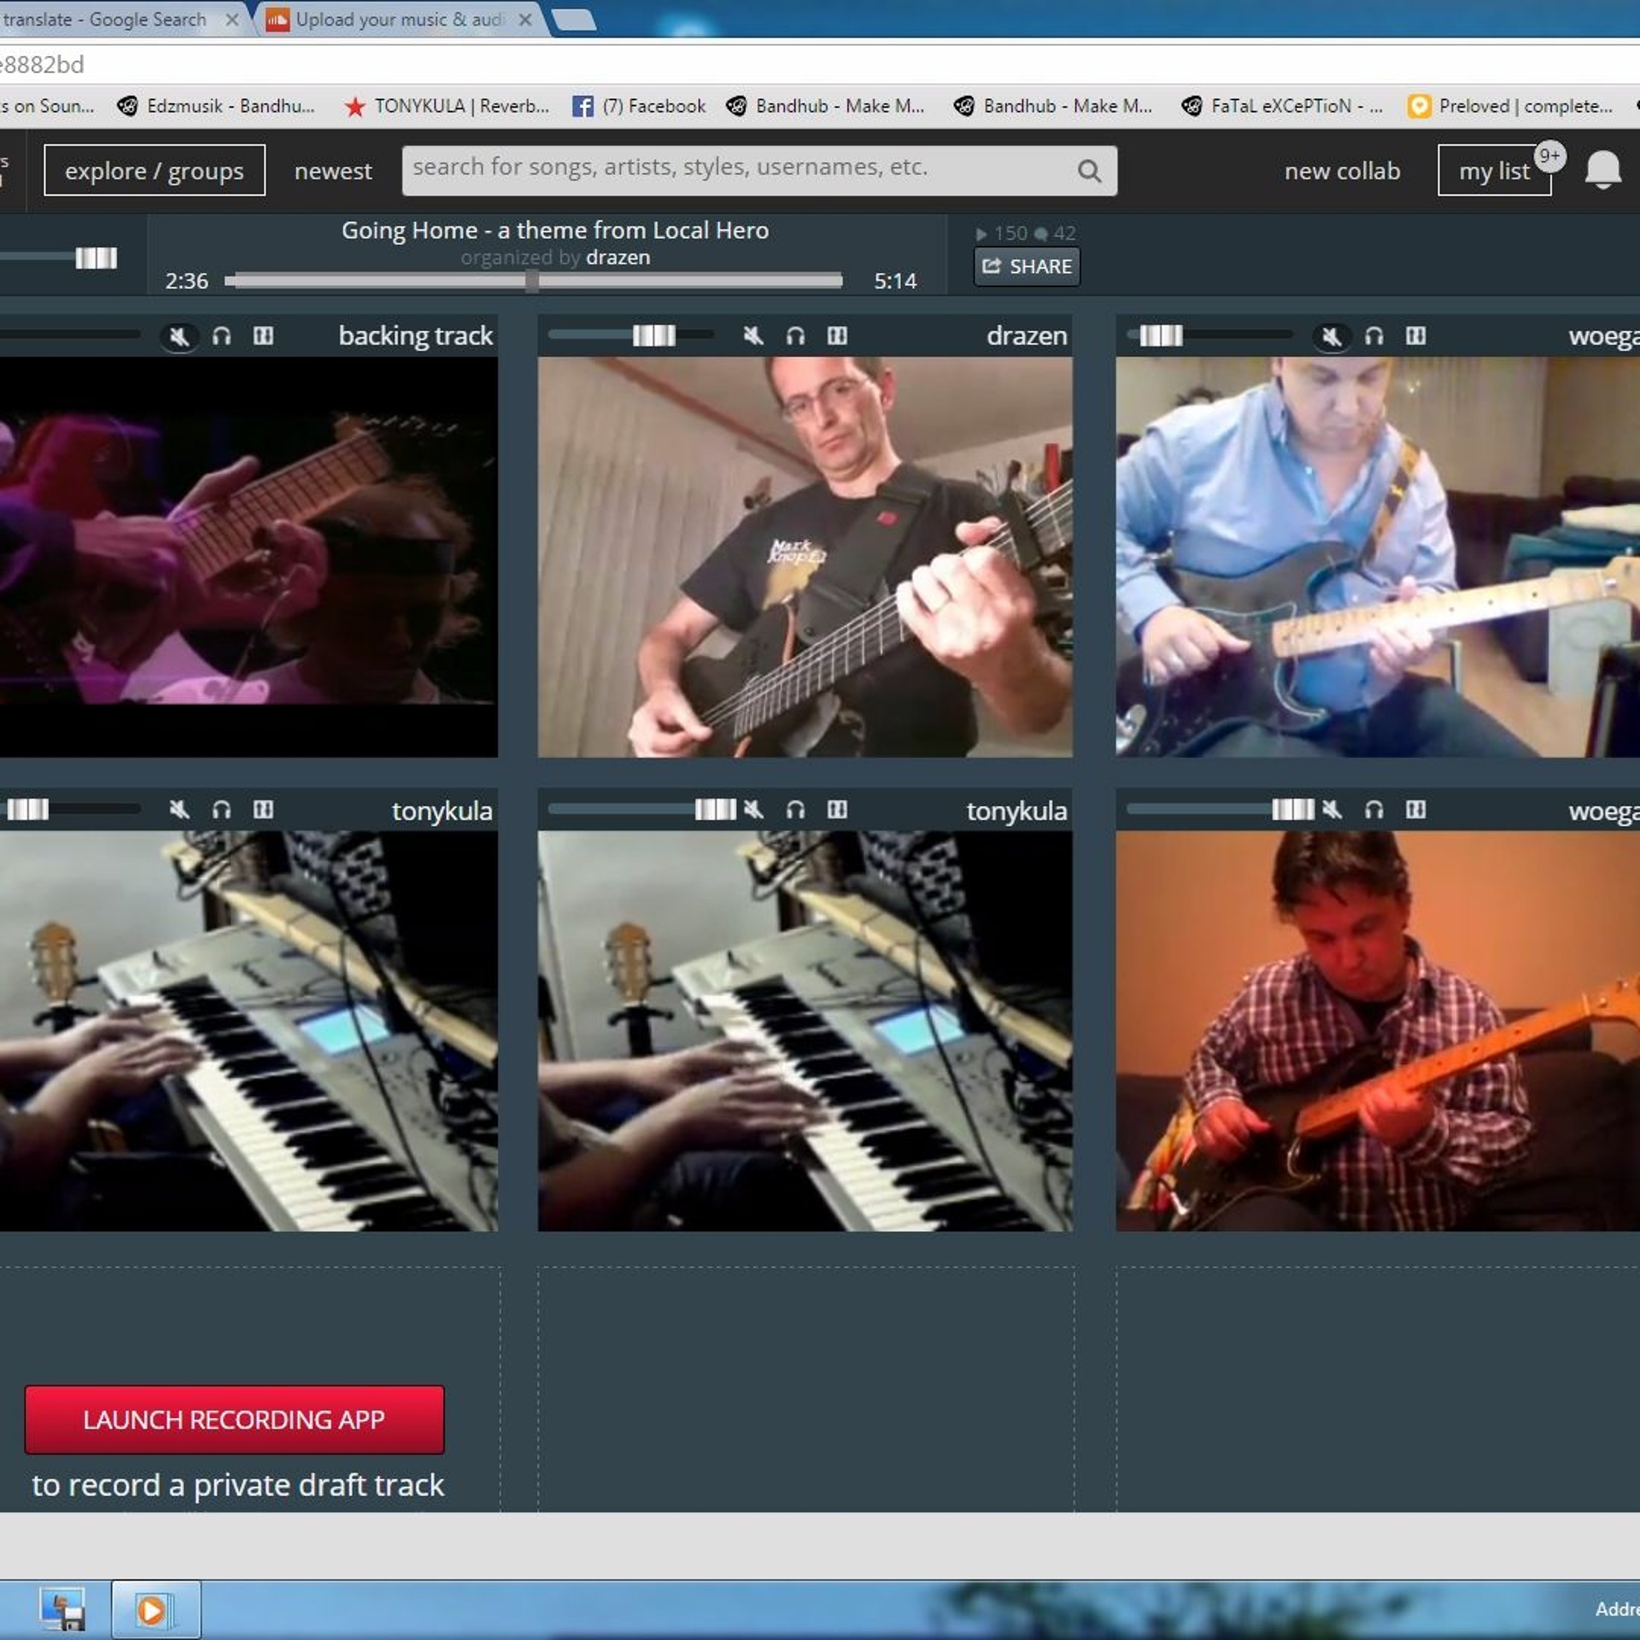Click the browser address bar
The height and width of the screenshot is (1640, 1640).
[820, 65]
